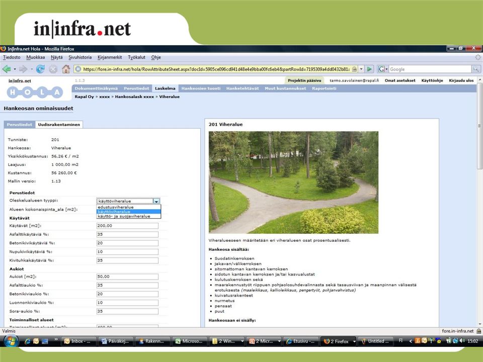Click the Hankosalask xxxx breadcrumb link
Viewport: 483px width, 362px height.
click(134, 97)
